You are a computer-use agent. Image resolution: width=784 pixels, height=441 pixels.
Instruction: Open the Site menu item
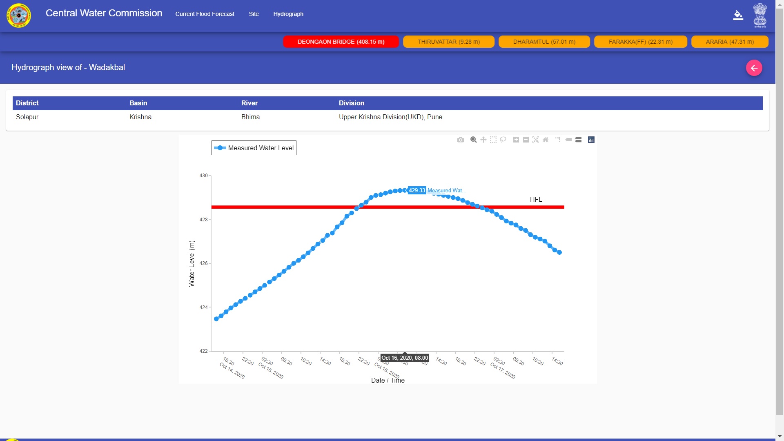(254, 14)
